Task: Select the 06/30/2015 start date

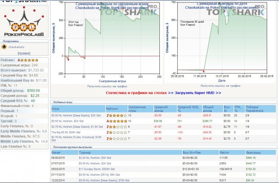Action: pyautogui.click(x=58, y=158)
